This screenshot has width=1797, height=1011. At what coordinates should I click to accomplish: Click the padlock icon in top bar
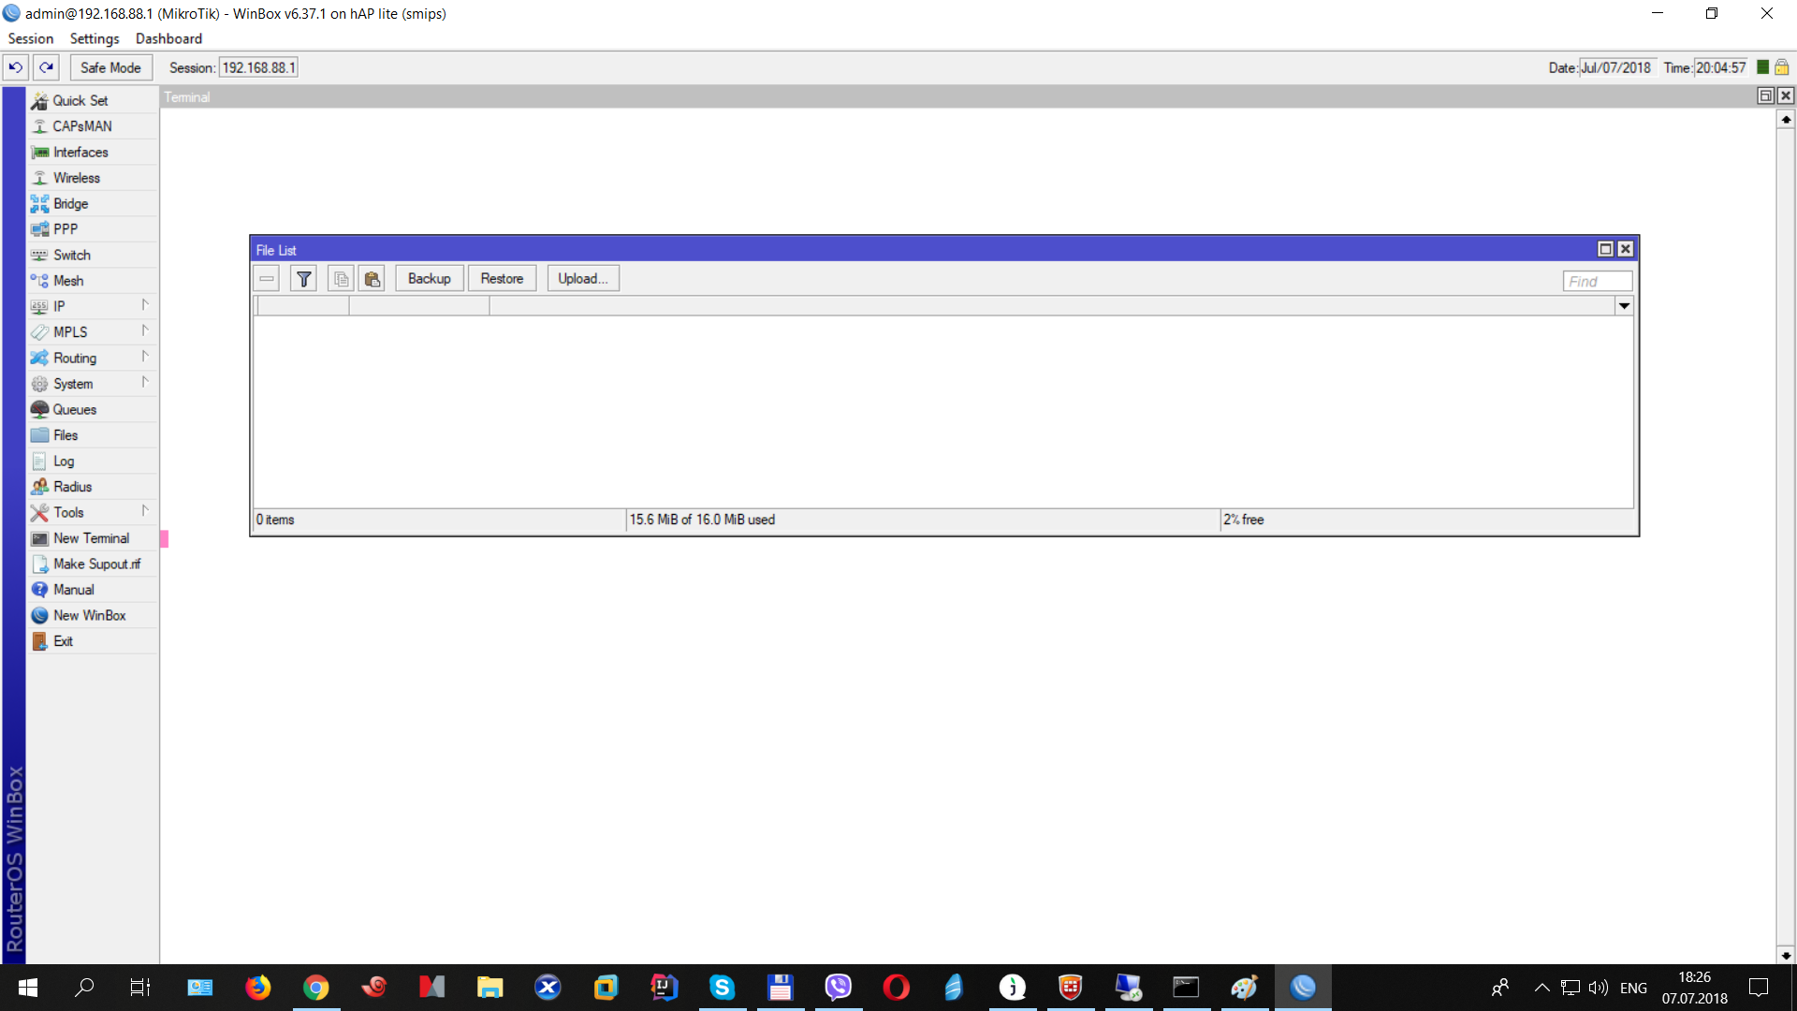click(x=1782, y=67)
